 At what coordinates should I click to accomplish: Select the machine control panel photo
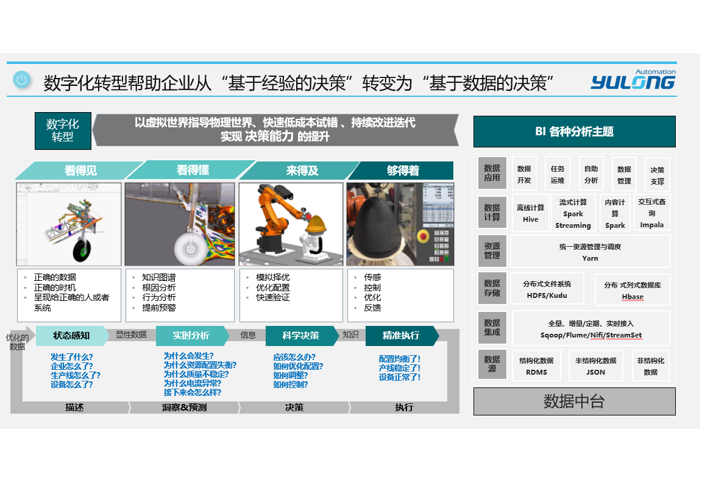tap(400, 224)
